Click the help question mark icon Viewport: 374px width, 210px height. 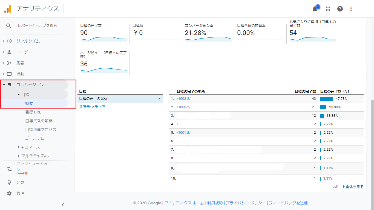[340, 9]
